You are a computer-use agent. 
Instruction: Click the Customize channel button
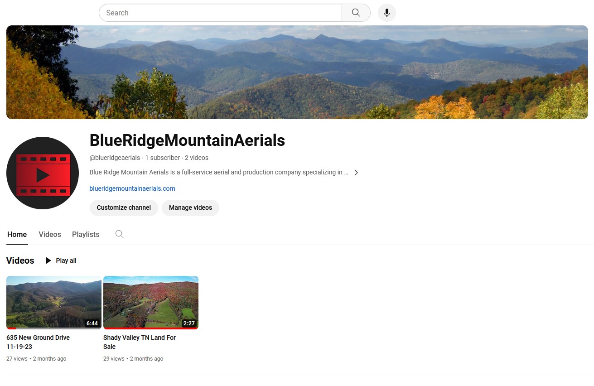click(x=124, y=207)
